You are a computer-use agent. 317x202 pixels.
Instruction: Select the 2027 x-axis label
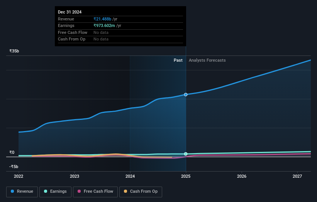tap(297, 176)
